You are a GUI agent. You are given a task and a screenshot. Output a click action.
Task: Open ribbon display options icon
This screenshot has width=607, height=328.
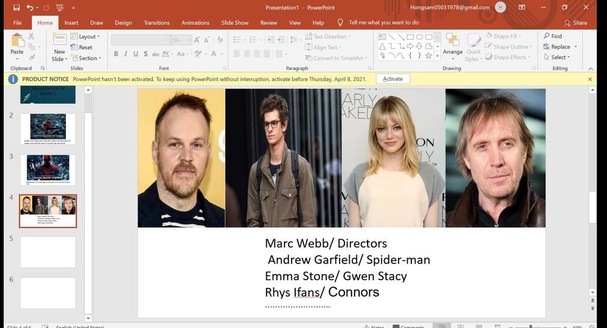point(522,7)
